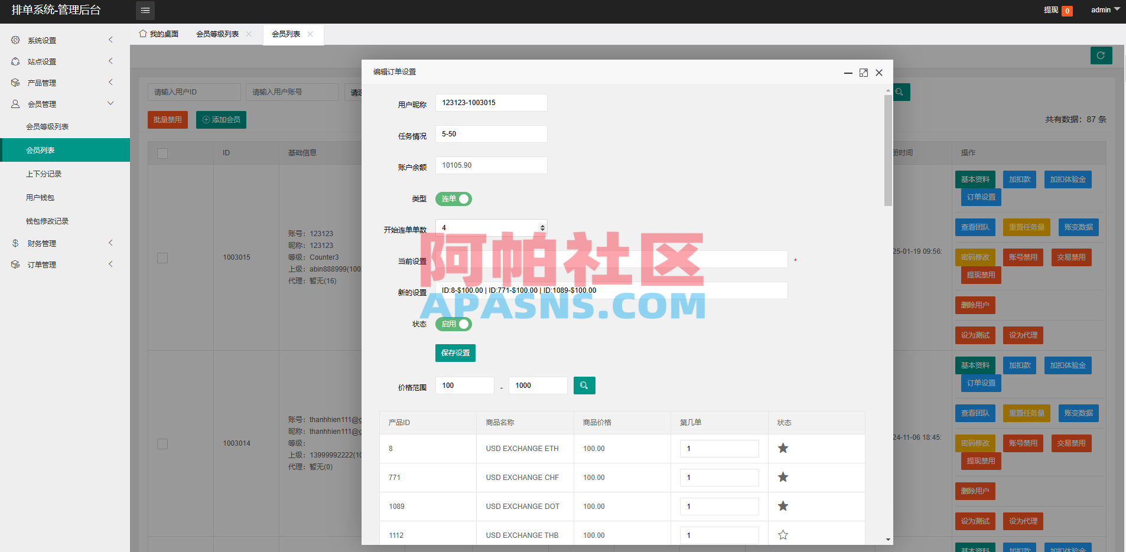This screenshot has height=552, width=1126.
Task: Click the 财务管理 dollar icon
Action: (15, 243)
